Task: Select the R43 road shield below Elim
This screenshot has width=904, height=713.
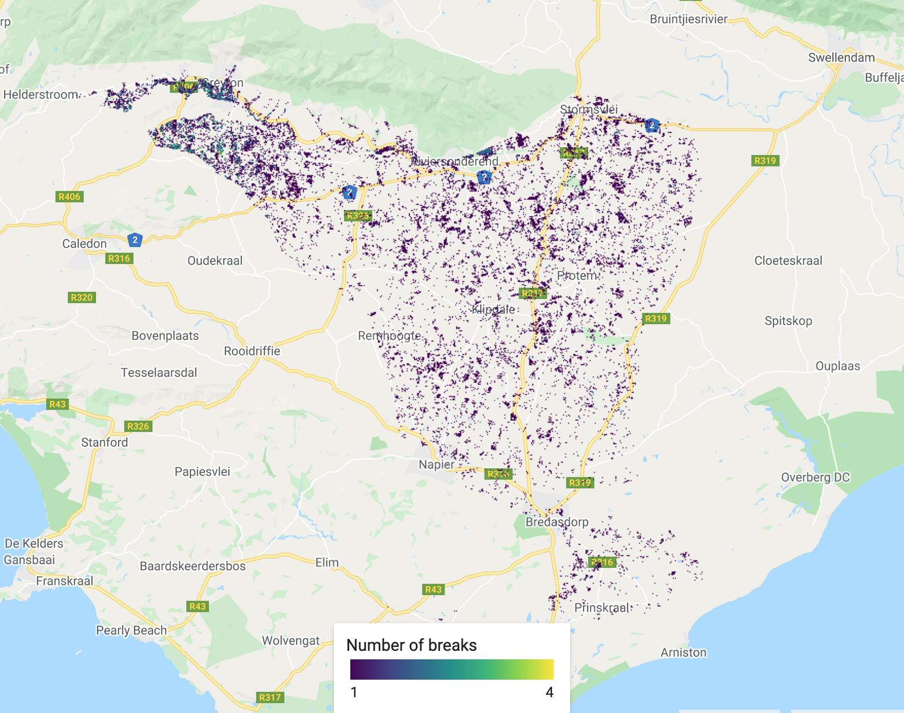Action: [x=433, y=589]
